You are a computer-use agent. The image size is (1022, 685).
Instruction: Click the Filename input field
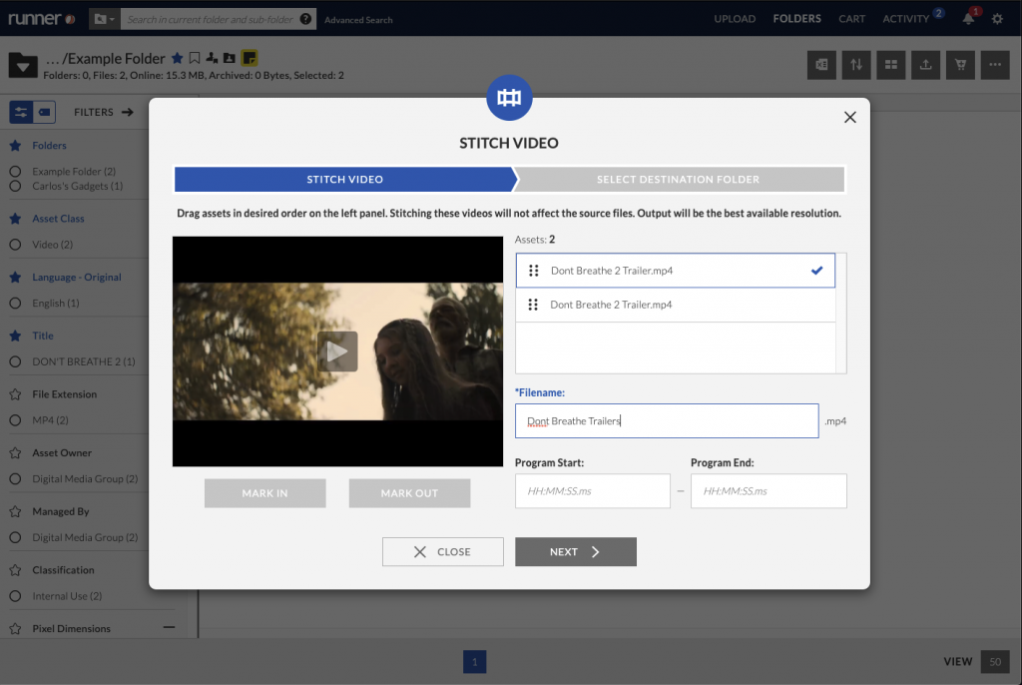(667, 420)
